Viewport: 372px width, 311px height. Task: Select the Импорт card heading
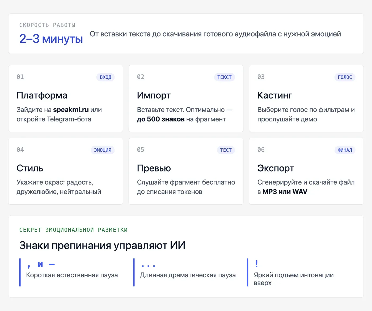pyautogui.click(x=154, y=95)
